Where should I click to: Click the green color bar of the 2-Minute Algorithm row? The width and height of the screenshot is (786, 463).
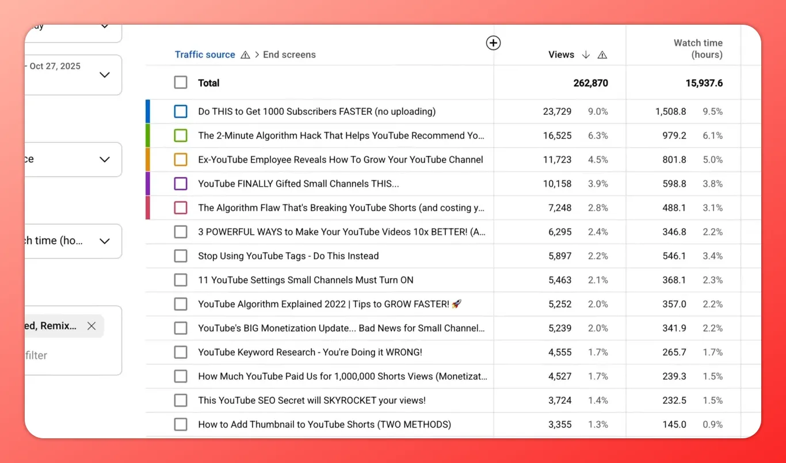(148, 136)
